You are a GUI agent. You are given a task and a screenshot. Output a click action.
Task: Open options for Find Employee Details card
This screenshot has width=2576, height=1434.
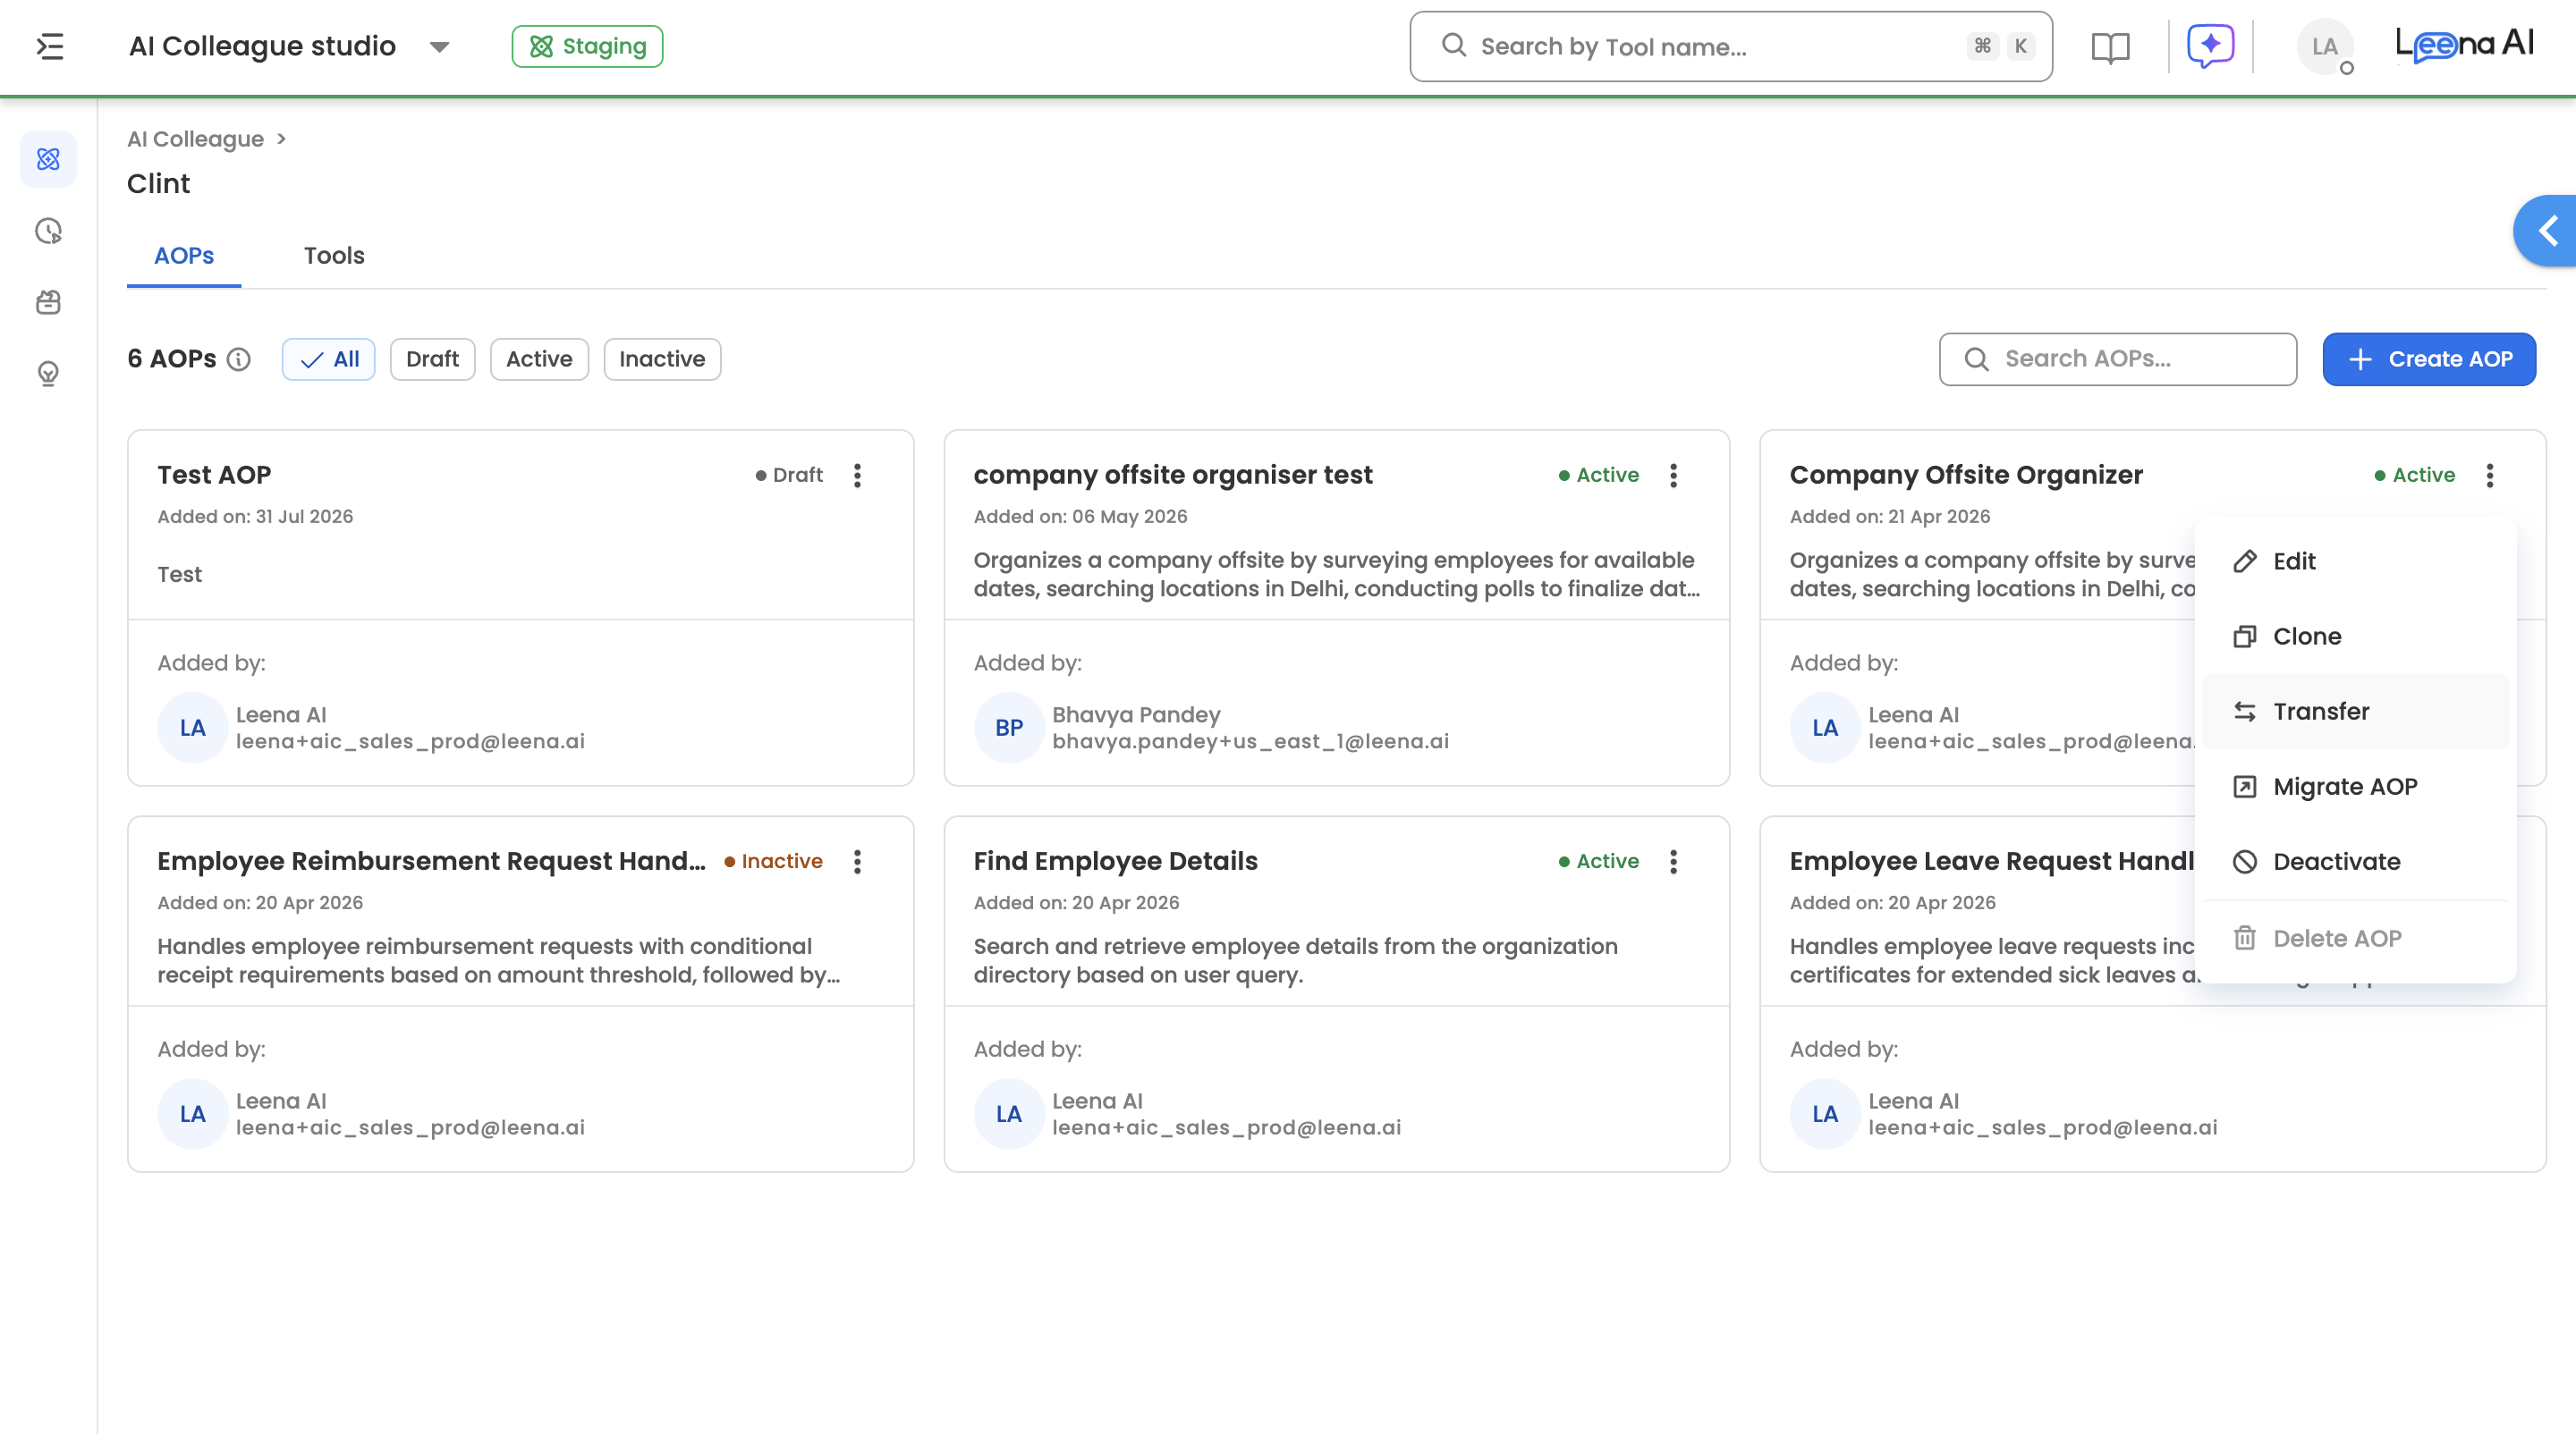click(1673, 862)
